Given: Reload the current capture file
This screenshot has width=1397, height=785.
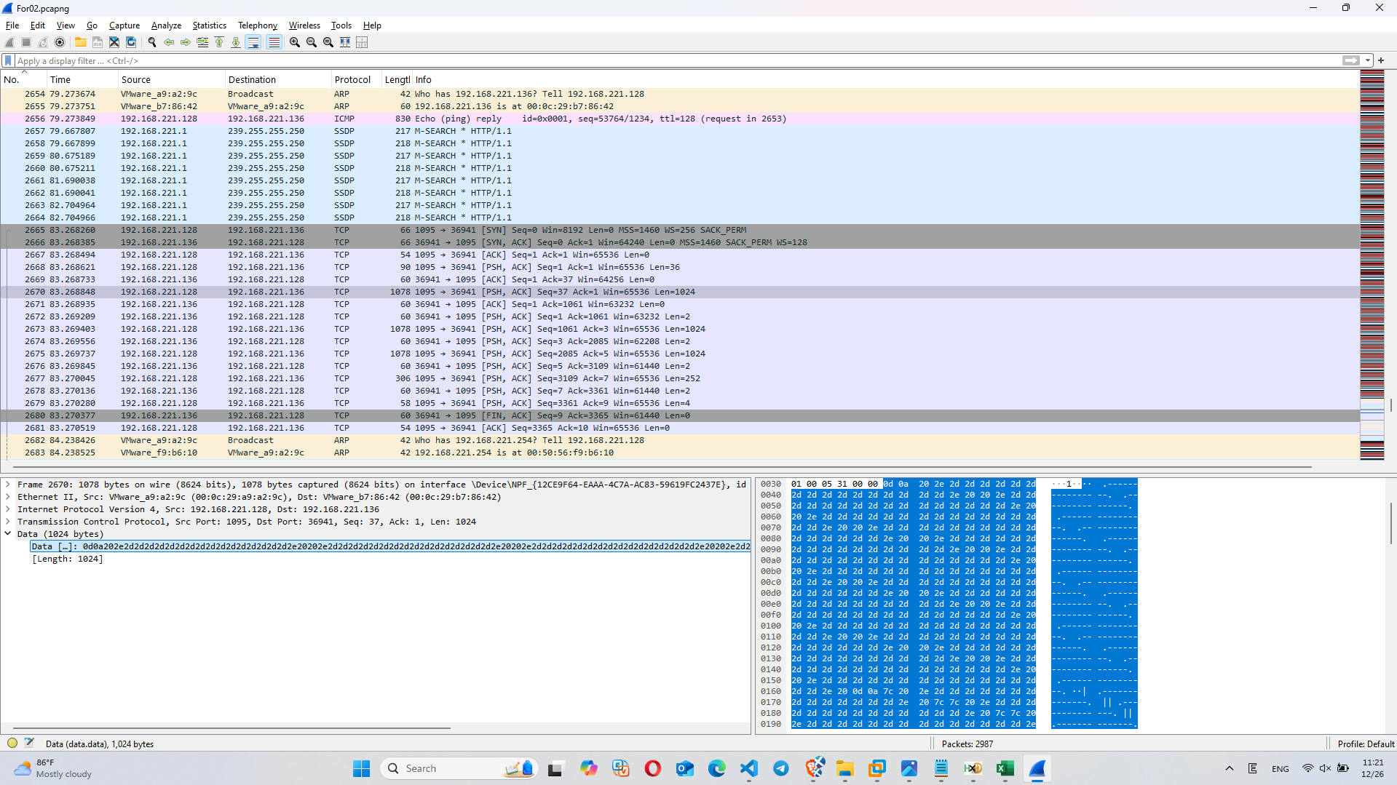Looking at the screenshot, I should pyautogui.click(x=131, y=41).
